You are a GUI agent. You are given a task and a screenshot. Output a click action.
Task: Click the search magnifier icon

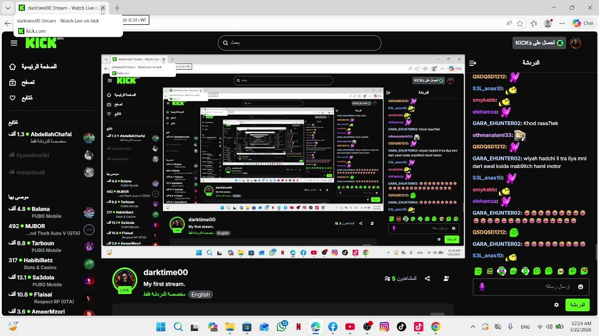[226, 42]
